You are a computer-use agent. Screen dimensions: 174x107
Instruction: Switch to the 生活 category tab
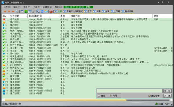coord(106,11)
